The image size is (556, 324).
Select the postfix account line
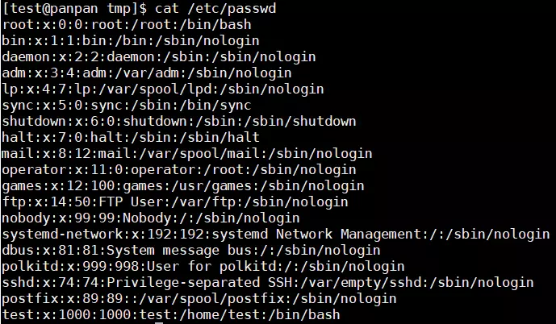coord(199,299)
